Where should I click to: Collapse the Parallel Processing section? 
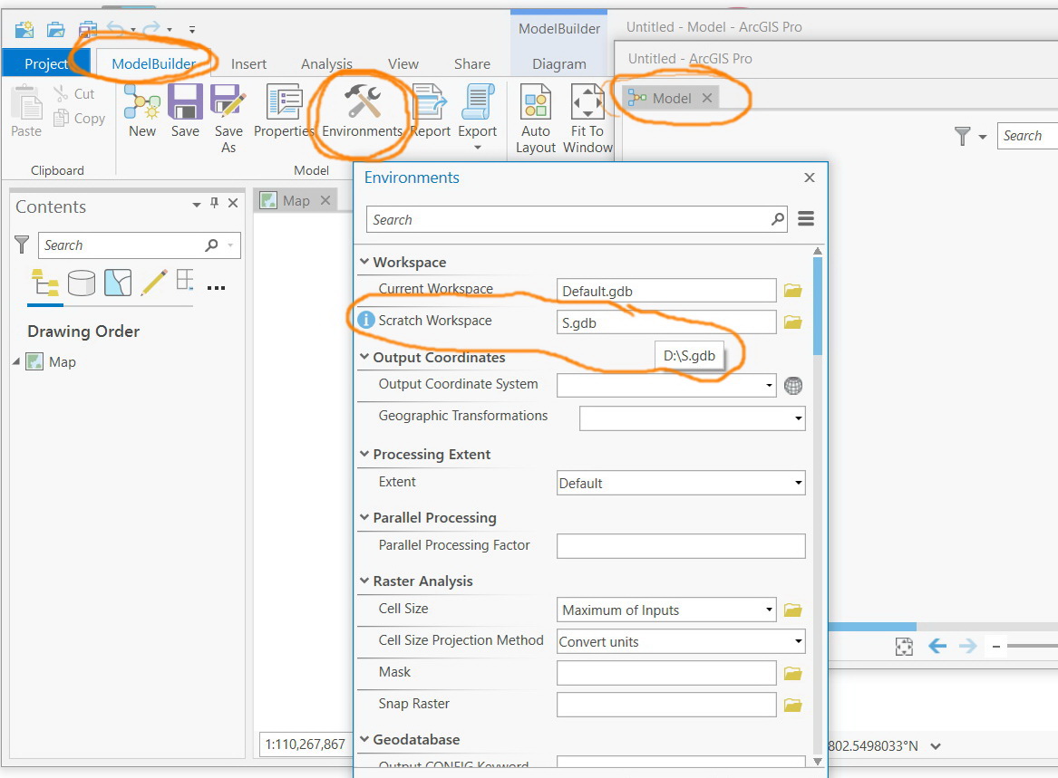point(364,517)
